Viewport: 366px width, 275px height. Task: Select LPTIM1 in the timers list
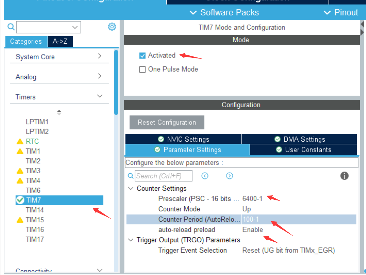click(x=37, y=122)
